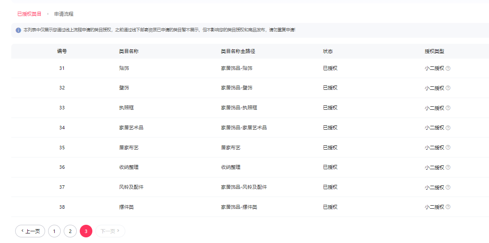
Task: Jump to page 2 of the list
Action: (x=70, y=231)
